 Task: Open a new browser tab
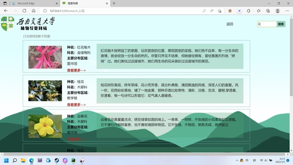114,3
